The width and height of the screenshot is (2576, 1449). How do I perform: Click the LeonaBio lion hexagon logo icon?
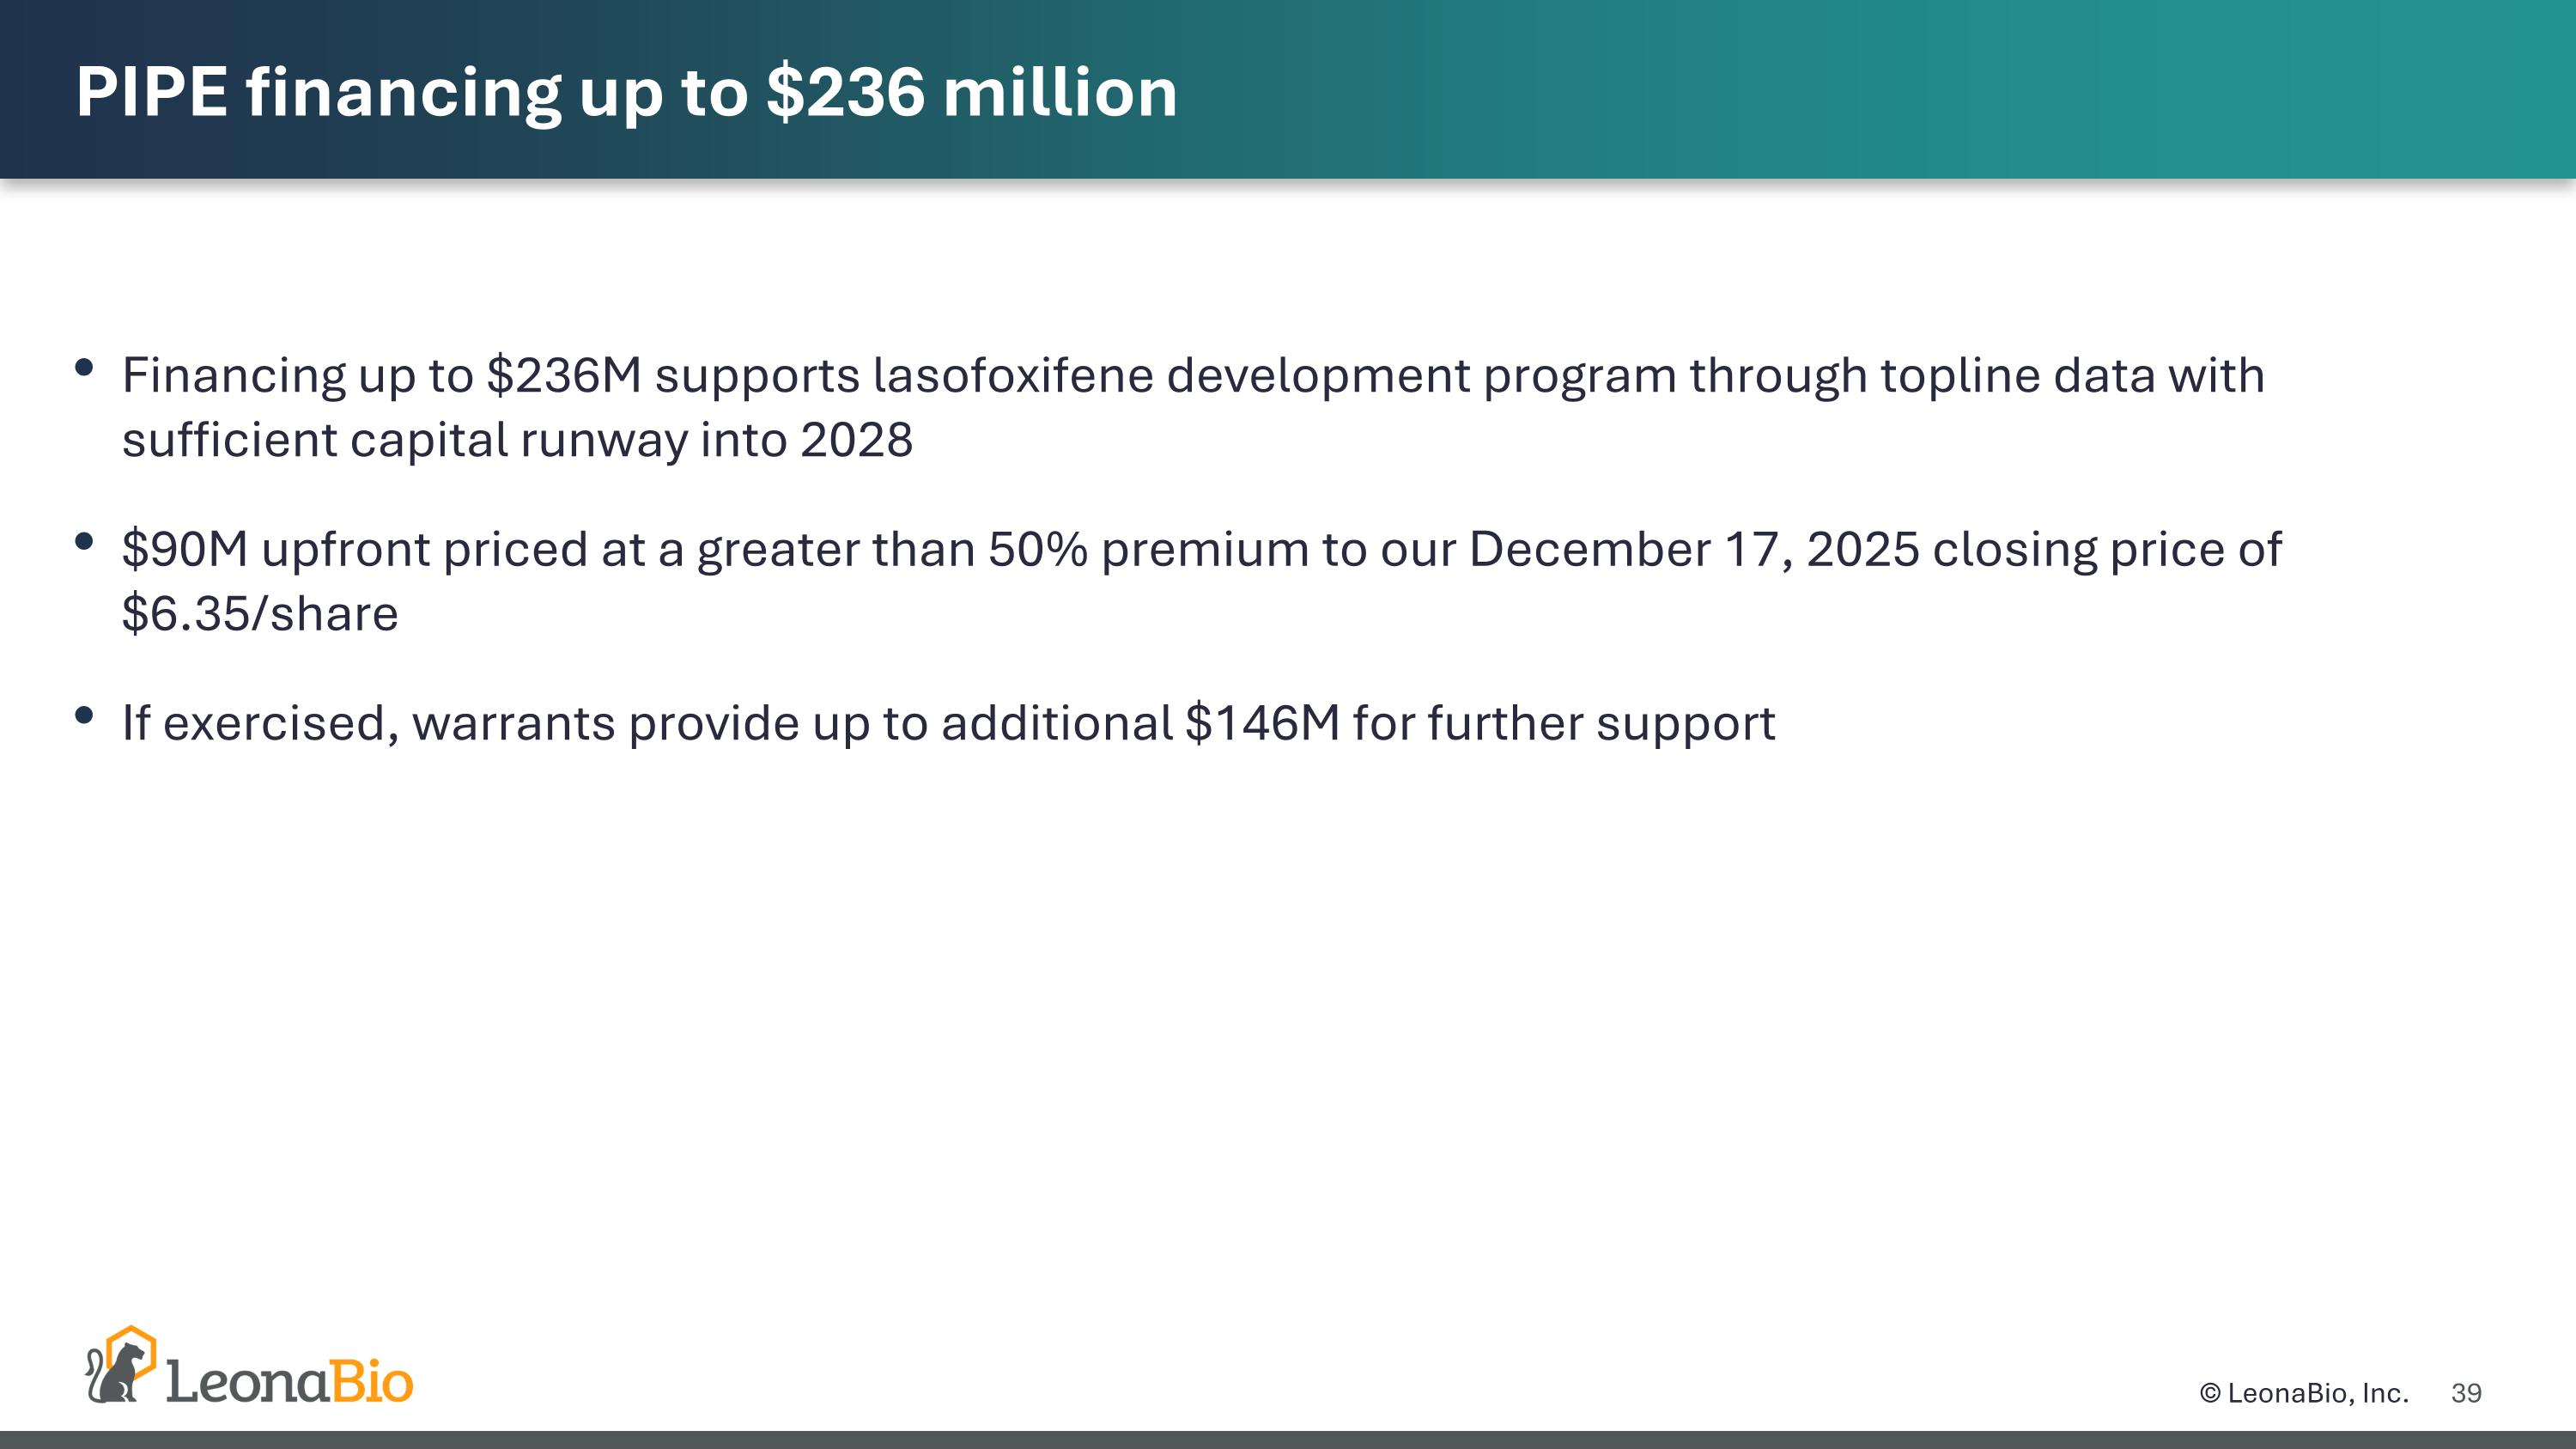[x=121, y=1366]
